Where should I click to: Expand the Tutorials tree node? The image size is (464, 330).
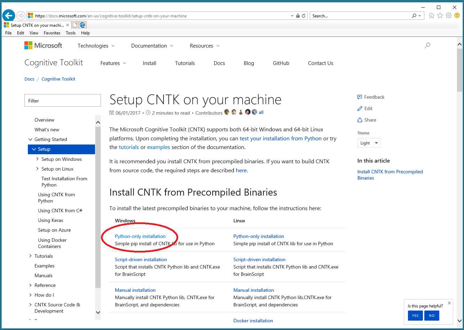coord(30,256)
